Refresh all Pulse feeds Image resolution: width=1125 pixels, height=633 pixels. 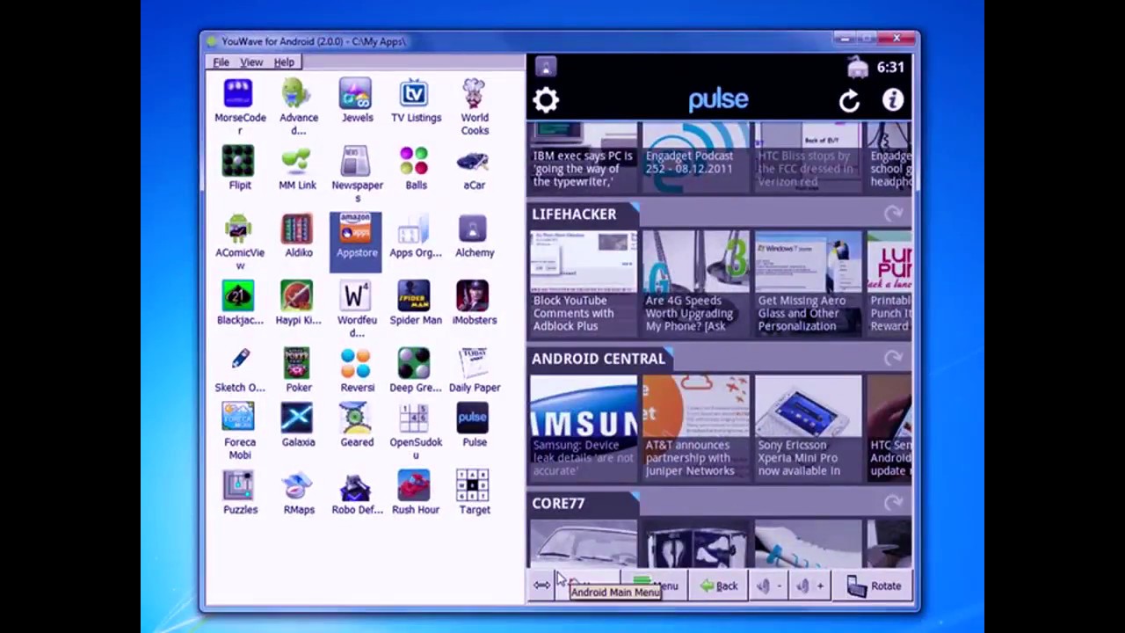tap(849, 101)
